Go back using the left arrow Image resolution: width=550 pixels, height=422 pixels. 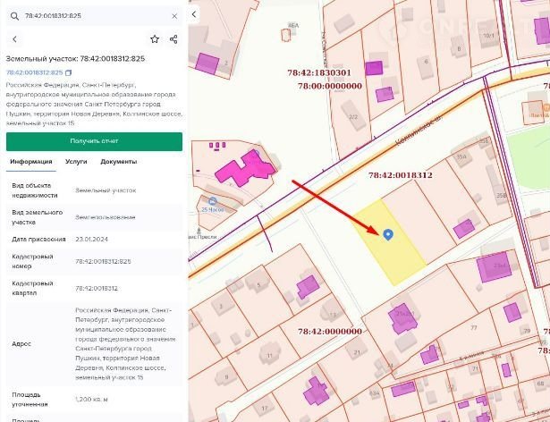(x=14, y=39)
